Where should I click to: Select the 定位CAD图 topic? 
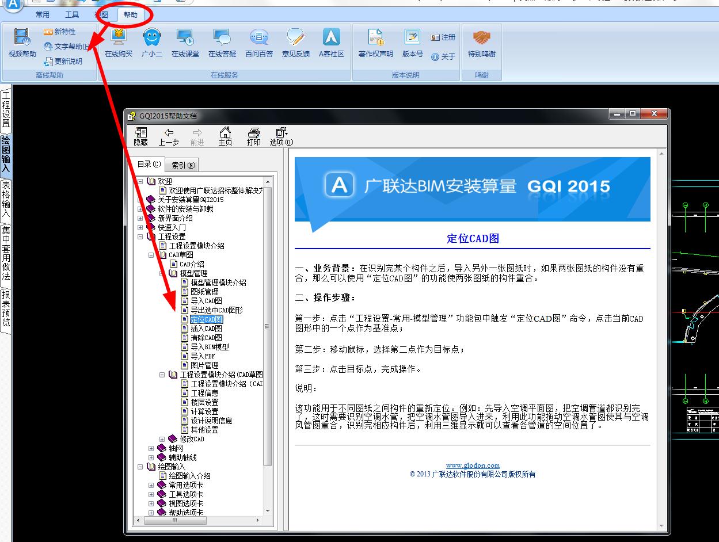[206, 319]
